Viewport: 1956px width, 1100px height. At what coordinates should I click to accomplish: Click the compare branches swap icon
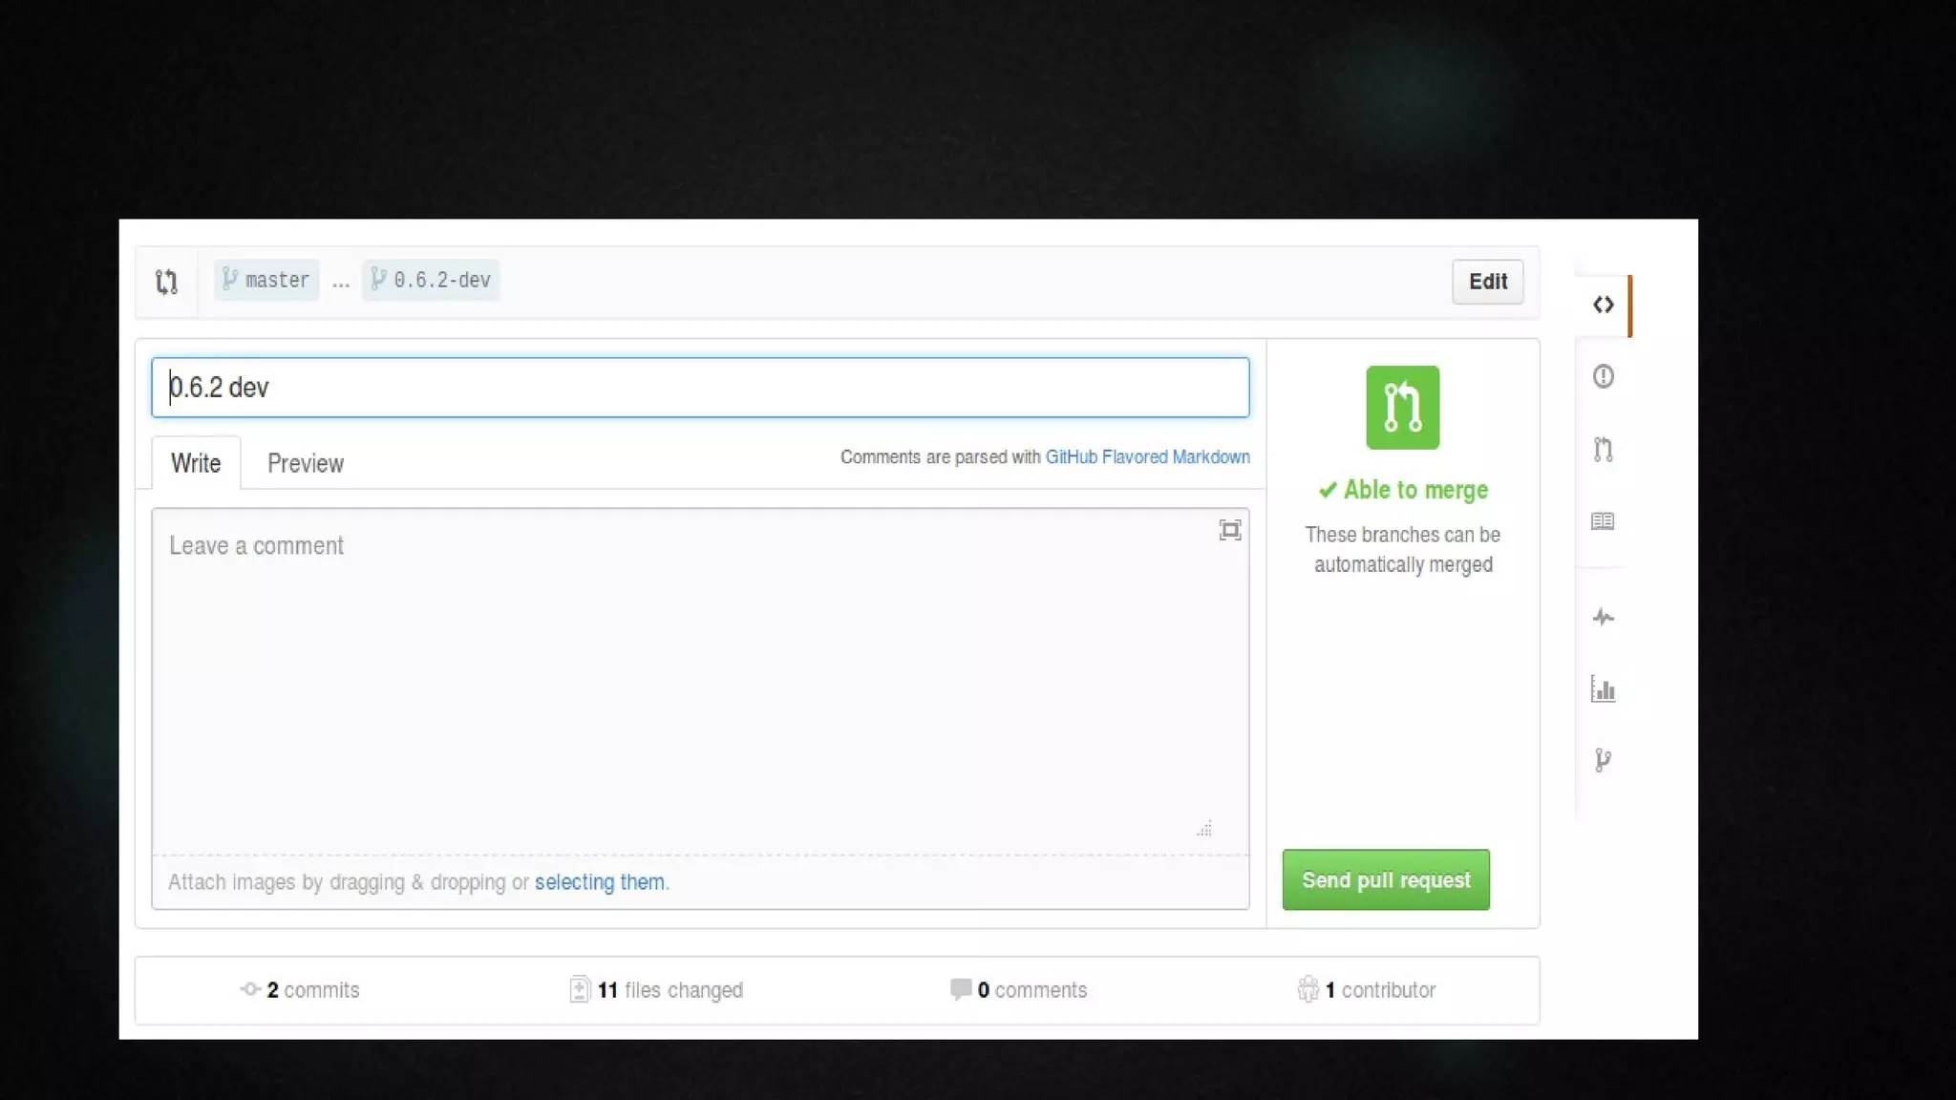coord(166,282)
